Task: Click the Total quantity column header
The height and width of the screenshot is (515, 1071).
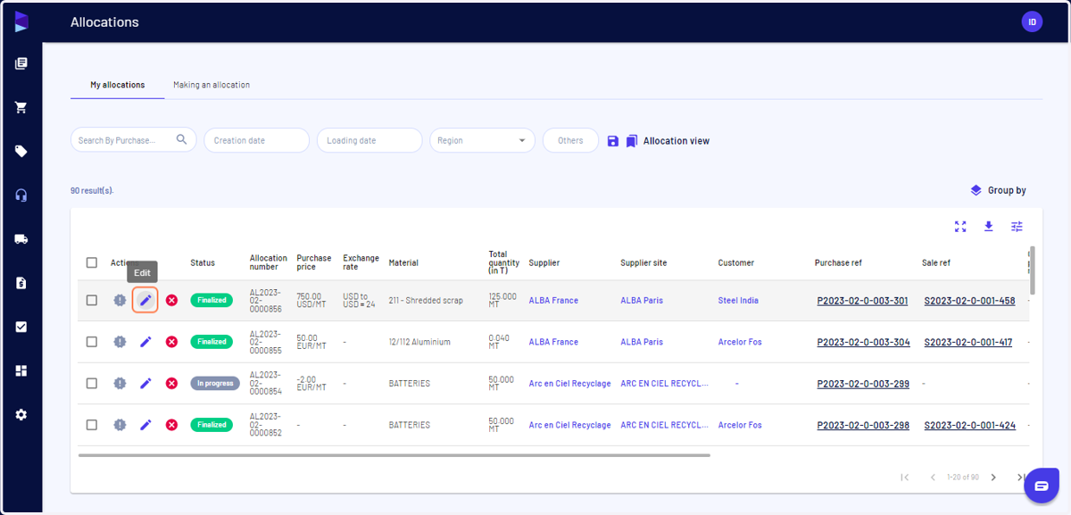Action: pos(503,262)
